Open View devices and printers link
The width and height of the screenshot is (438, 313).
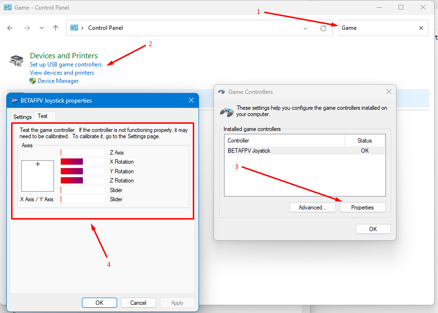click(x=62, y=73)
